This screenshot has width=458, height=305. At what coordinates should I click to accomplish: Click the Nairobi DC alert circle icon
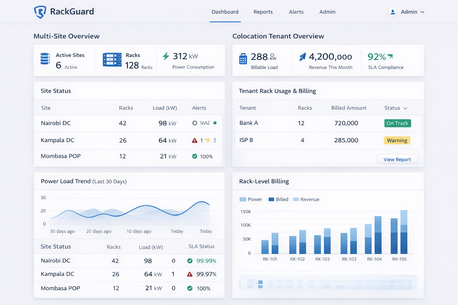click(x=195, y=123)
